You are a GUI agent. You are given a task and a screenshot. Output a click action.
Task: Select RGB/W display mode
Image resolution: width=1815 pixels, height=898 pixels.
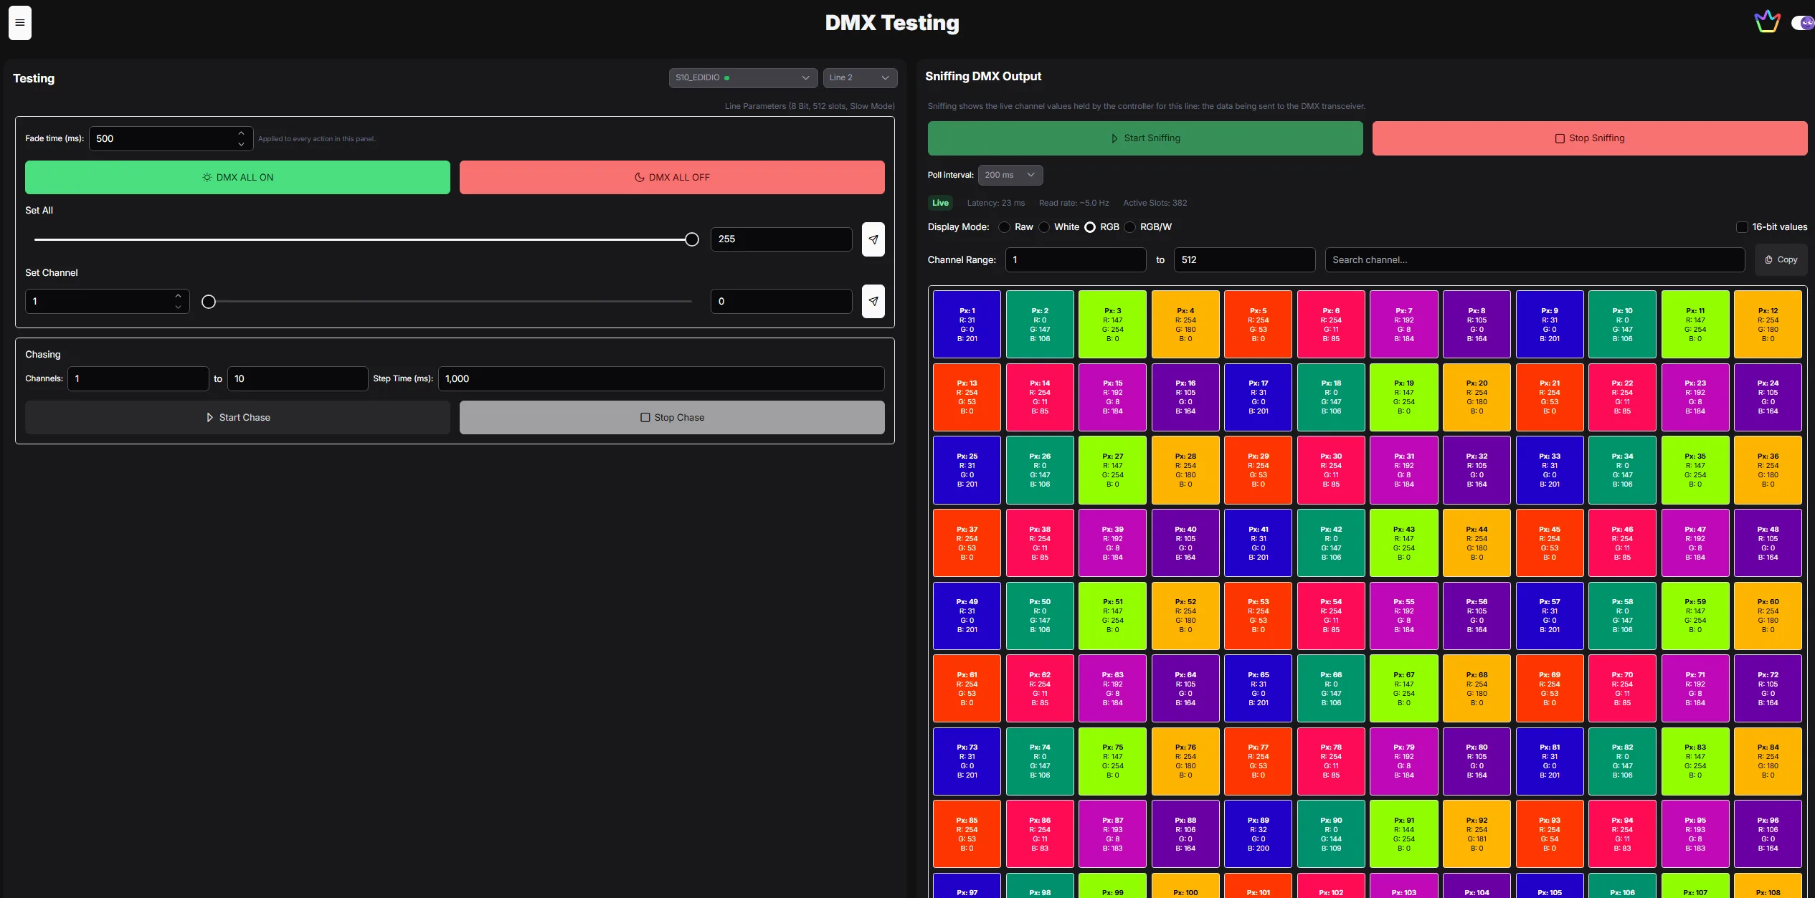[1130, 227]
